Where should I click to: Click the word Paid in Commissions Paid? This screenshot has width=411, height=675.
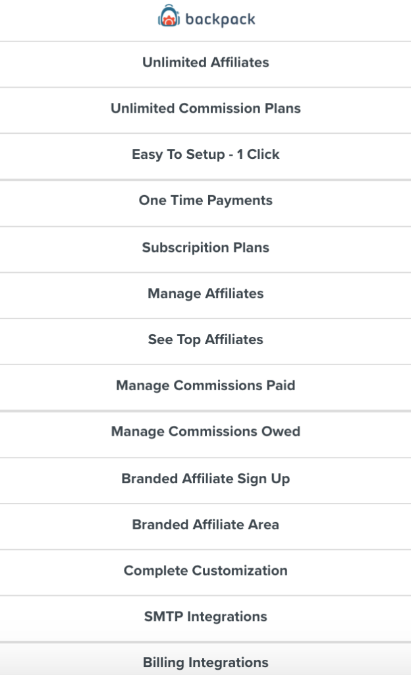coord(281,385)
